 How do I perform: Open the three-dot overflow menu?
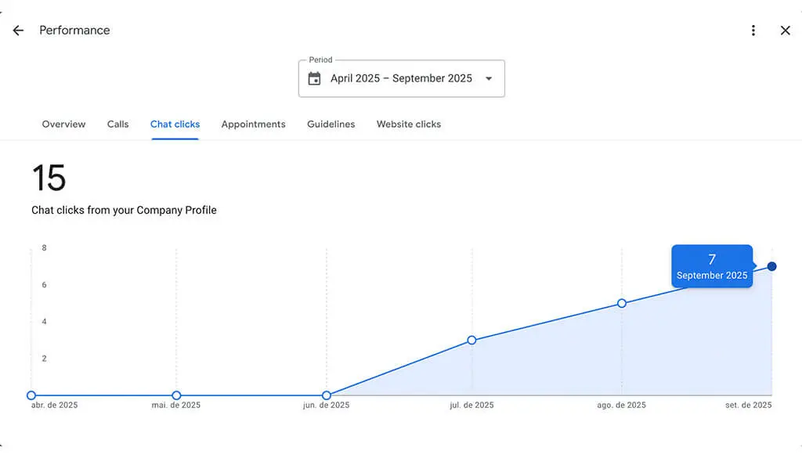pos(753,31)
